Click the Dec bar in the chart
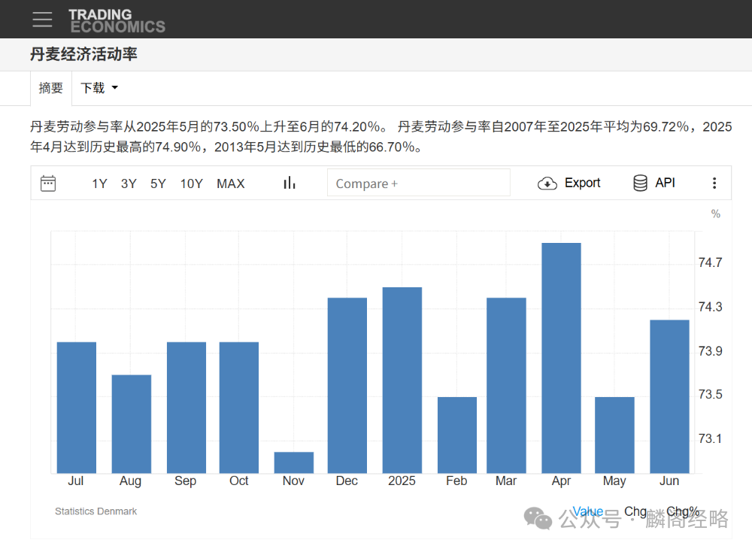This screenshot has width=752, height=549. [x=347, y=386]
